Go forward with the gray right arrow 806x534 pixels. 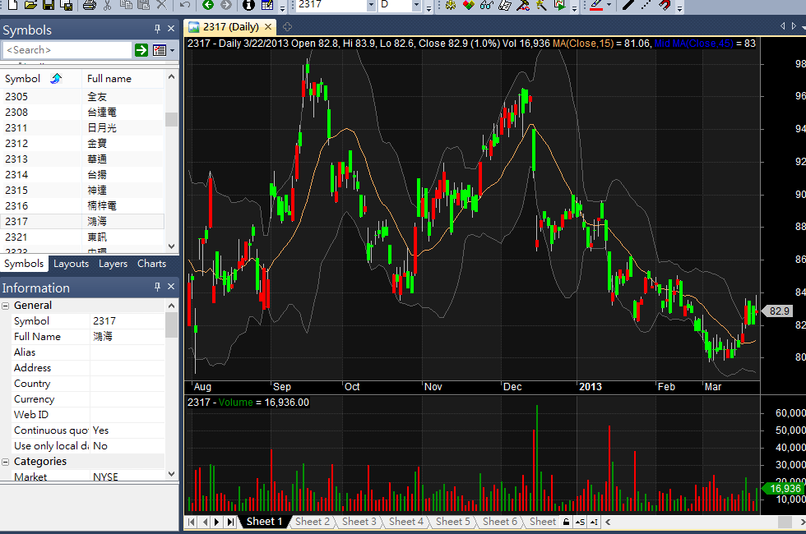click(x=226, y=5)
